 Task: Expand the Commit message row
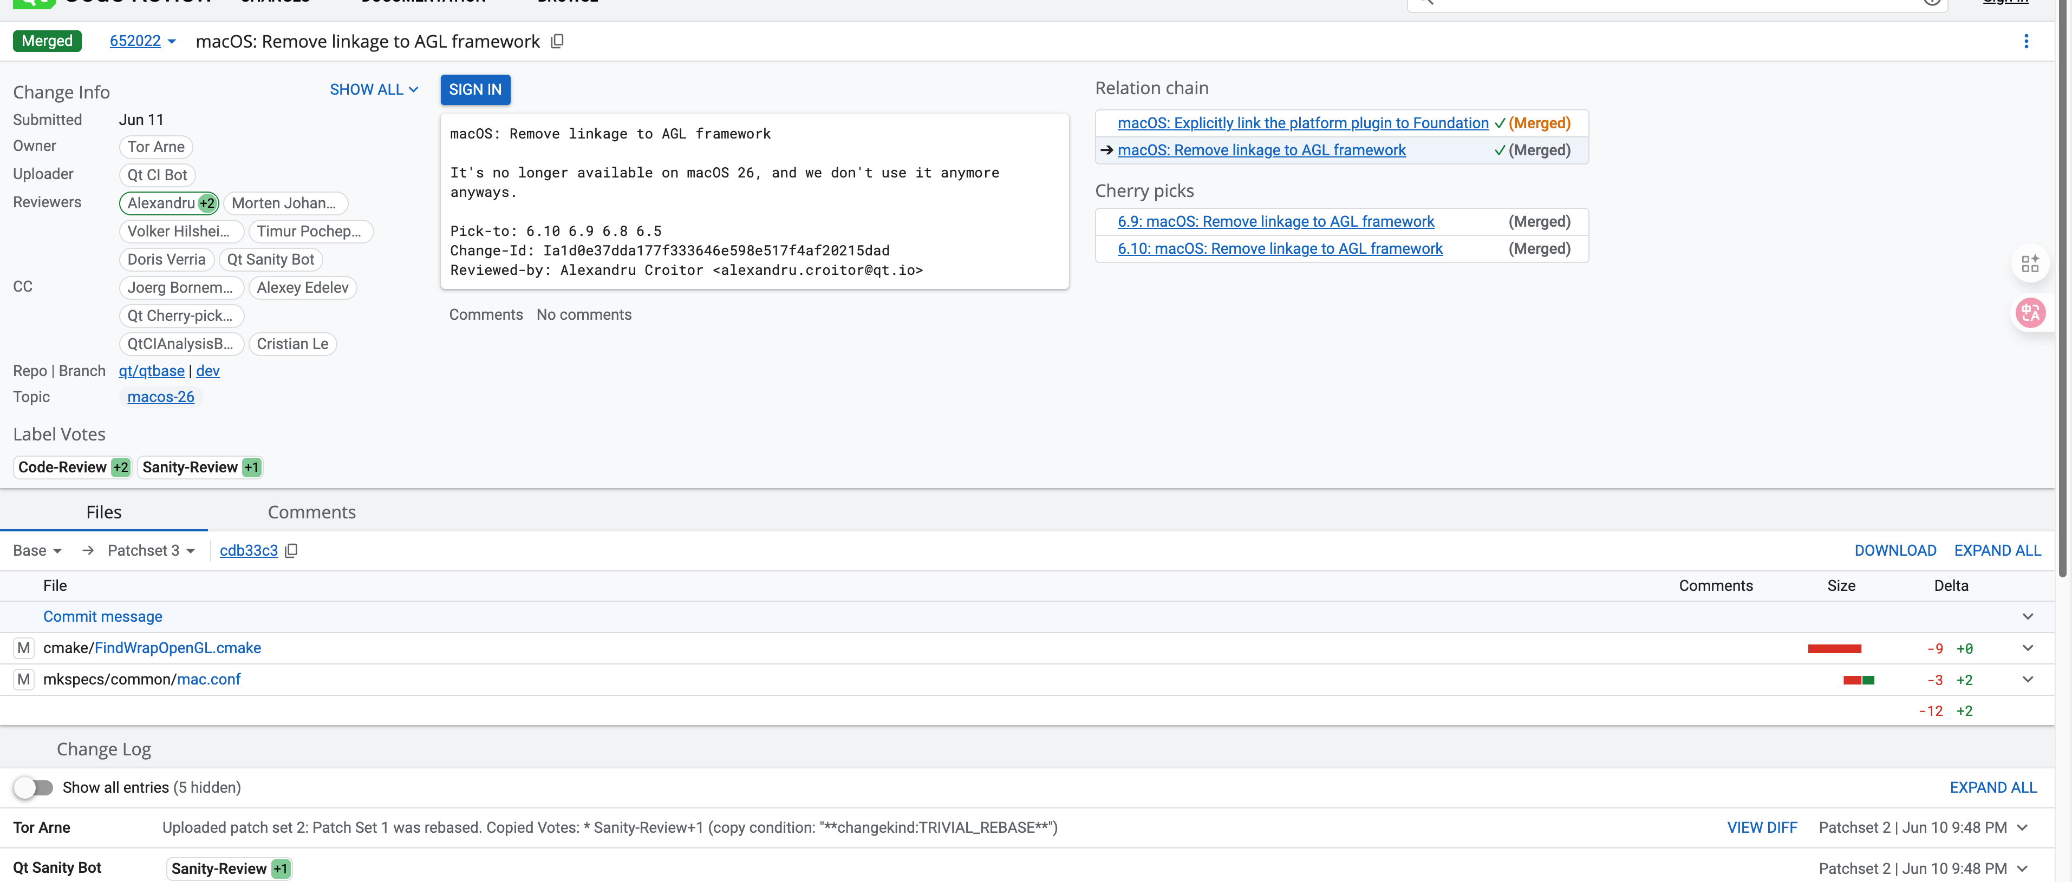pyautogui.click(x=2027, y=617)
